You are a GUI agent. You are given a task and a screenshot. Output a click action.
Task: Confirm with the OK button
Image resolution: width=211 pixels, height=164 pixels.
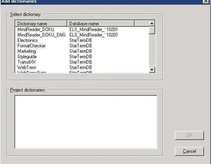(x=189, y=135)
